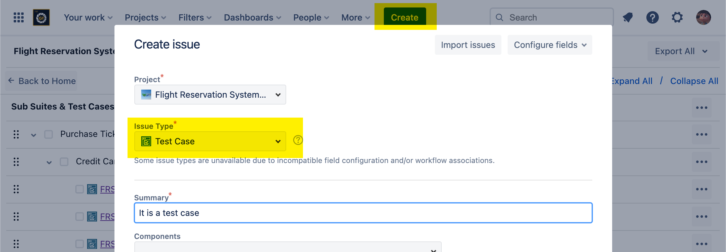Expand the Configure fields dropdown
Viewport: 726px width, 252px height.
[x=550, y=45]
